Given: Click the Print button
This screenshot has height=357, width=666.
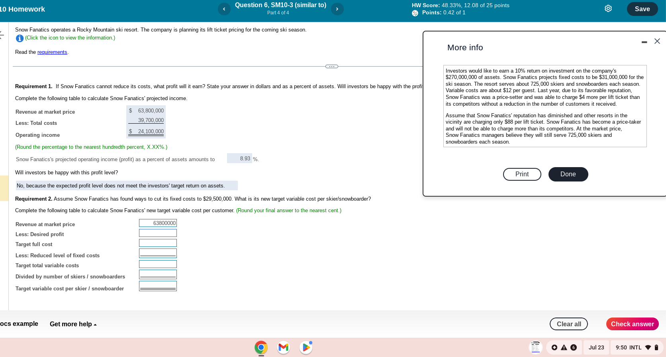Looking at the screenshot, I should pos(522,174).
